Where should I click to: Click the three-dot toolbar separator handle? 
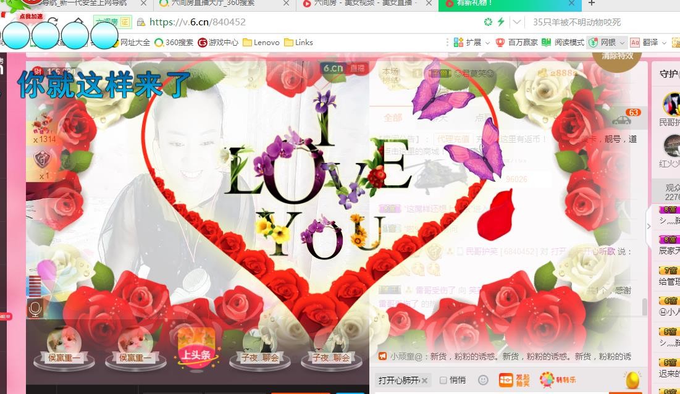click(x=447, y=43)
